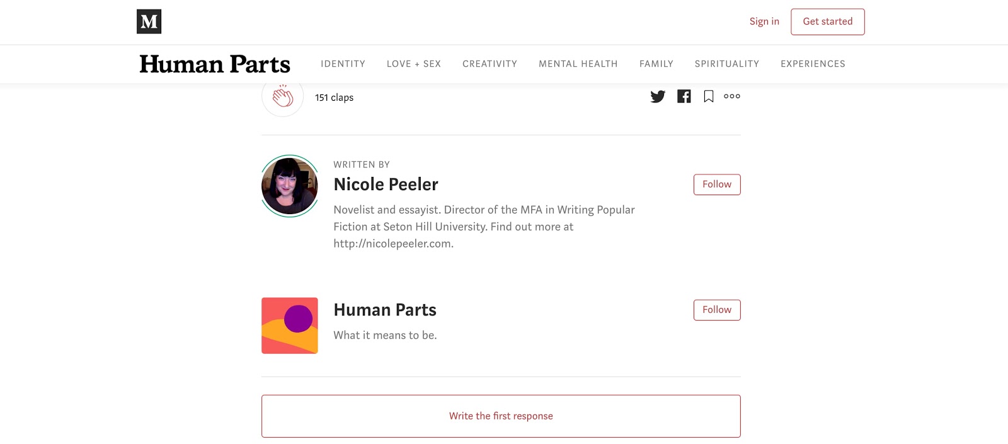
Task: Go to Love + Sex section
Action: (x=414, y=64)
